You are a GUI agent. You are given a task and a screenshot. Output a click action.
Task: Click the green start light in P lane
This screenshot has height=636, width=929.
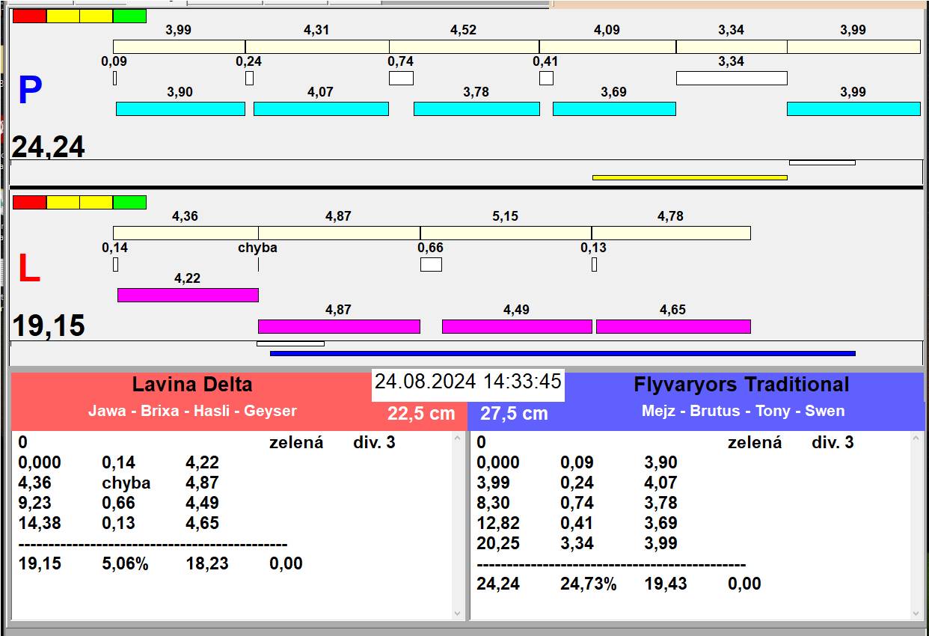(129, 16)
